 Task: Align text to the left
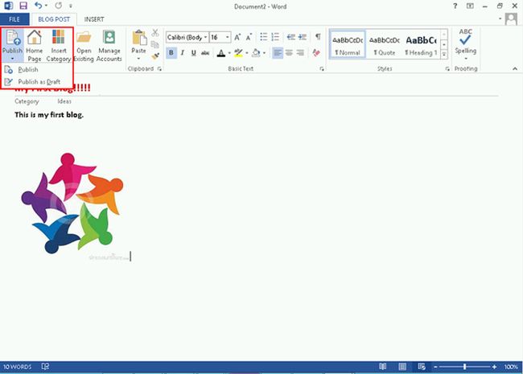click(278, 52)
